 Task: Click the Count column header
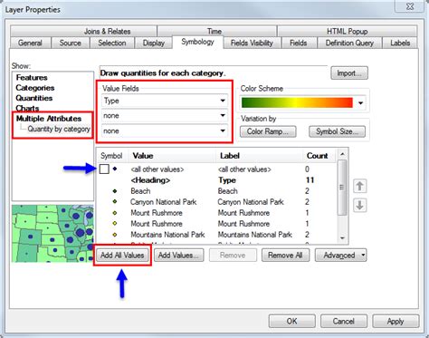(x=319, y=156)
